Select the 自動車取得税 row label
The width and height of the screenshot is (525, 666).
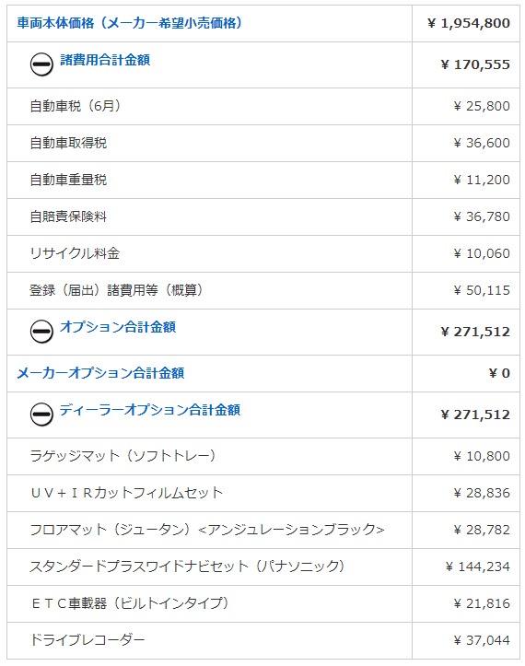point(68,143)
